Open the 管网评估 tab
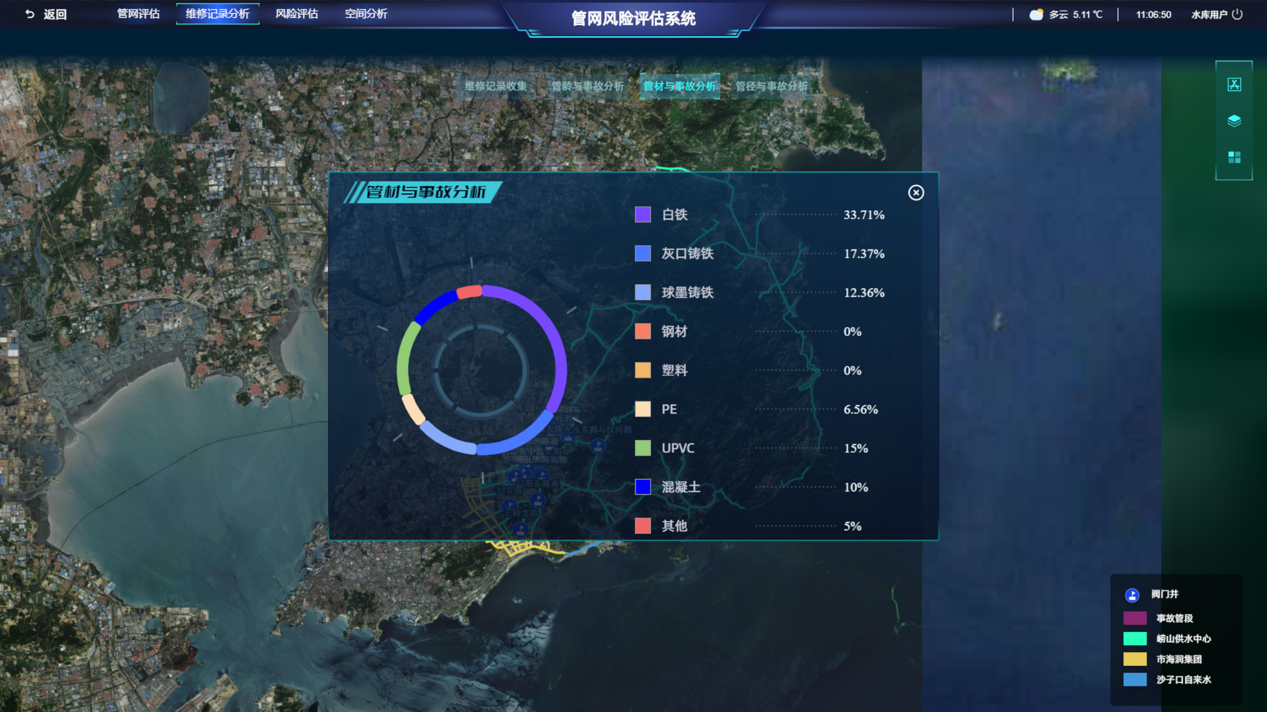This screenshot has width=1267, height=712. [x=138, y=14]
